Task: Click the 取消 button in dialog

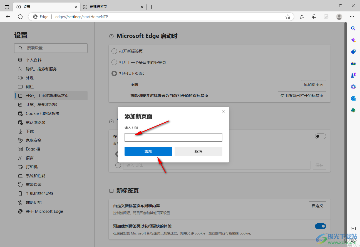Action: (198, 151)
